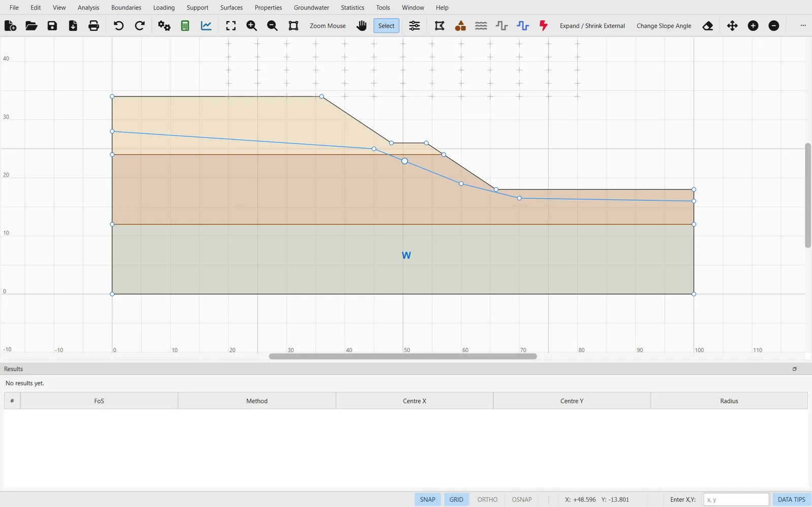Click the water table waves icon
Image resolution: width=812 pixels, height=507 pixels.
point(481,26)
